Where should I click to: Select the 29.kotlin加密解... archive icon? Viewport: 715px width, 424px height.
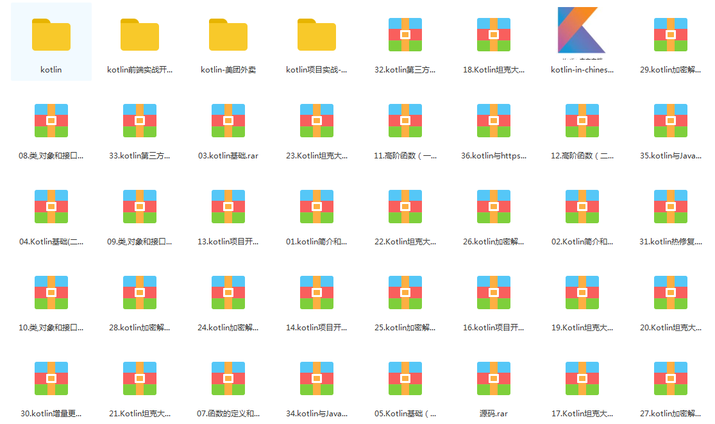pos(670,35)
